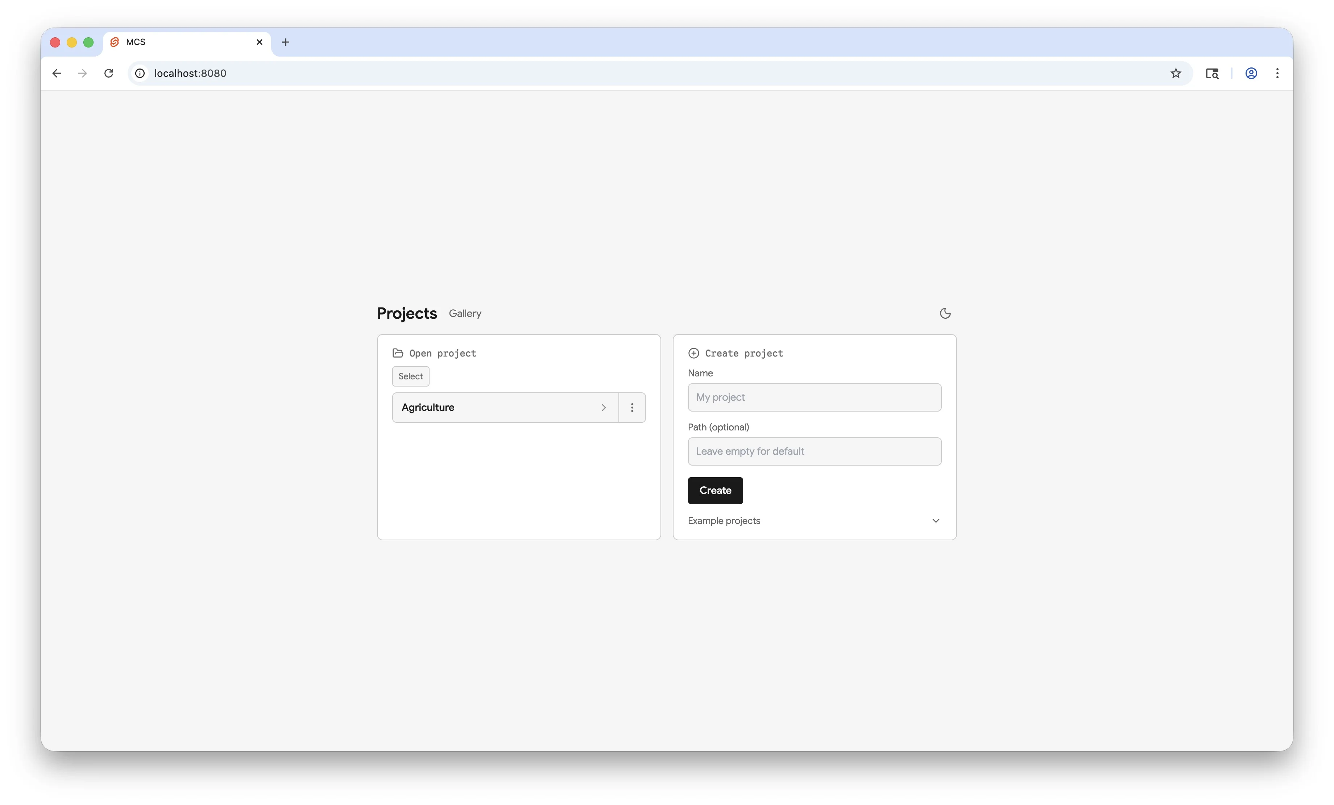This screenshot has width=1334, height=805.
Task: Click the Path (optional) input field
Action: pyautogui.click(x=814, y=451)
